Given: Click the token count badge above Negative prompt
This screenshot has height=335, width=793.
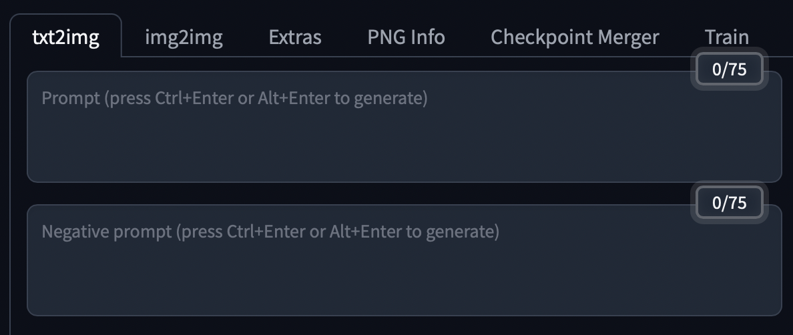Looking at the screenshot, I should (729, 203).
